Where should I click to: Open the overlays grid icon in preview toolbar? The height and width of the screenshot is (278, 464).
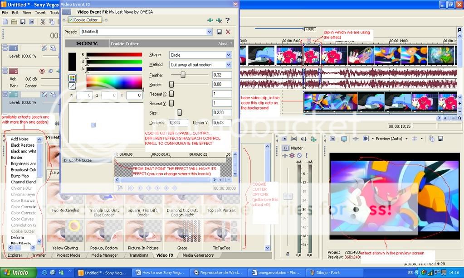pos(414,139)
